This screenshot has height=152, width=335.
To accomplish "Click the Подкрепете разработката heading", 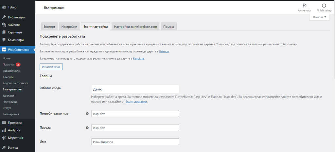I will click(x=62, y=36).
